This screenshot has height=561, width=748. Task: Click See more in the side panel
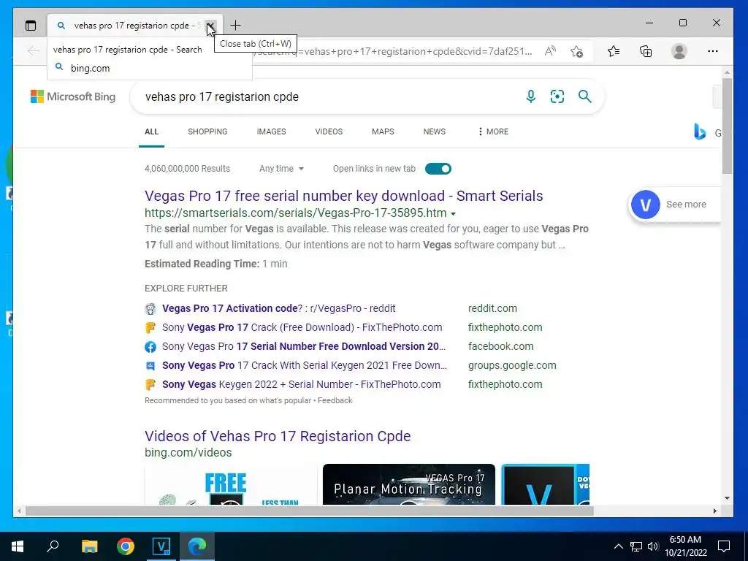[x=686, y=205]
